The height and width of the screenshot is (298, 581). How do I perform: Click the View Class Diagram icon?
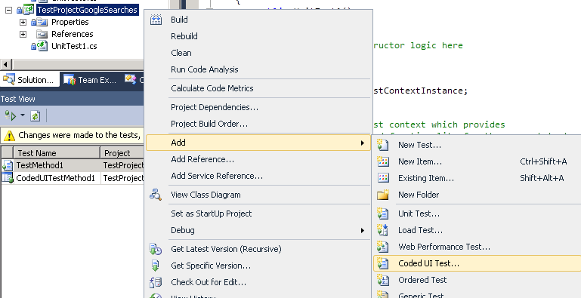(156, 195)
